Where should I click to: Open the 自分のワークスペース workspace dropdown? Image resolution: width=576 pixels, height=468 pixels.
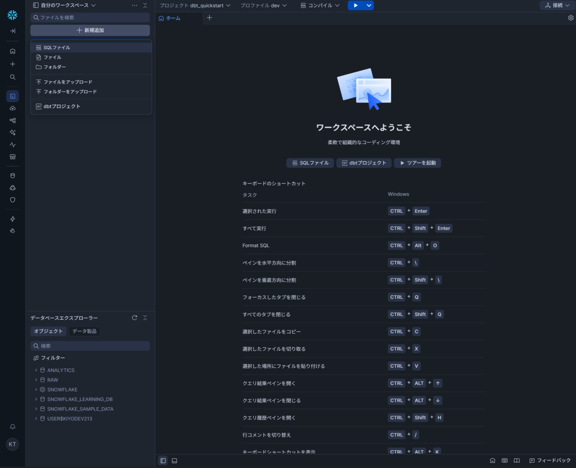tap(64, 5)
